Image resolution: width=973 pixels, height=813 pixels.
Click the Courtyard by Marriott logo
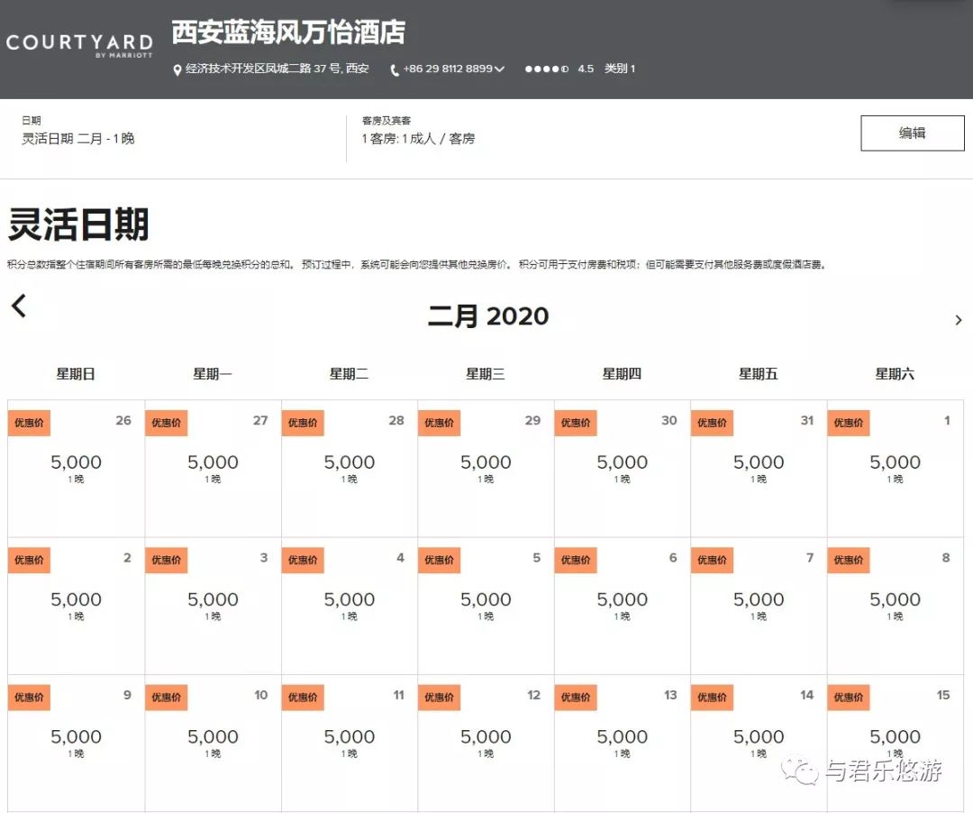[79, 45]
